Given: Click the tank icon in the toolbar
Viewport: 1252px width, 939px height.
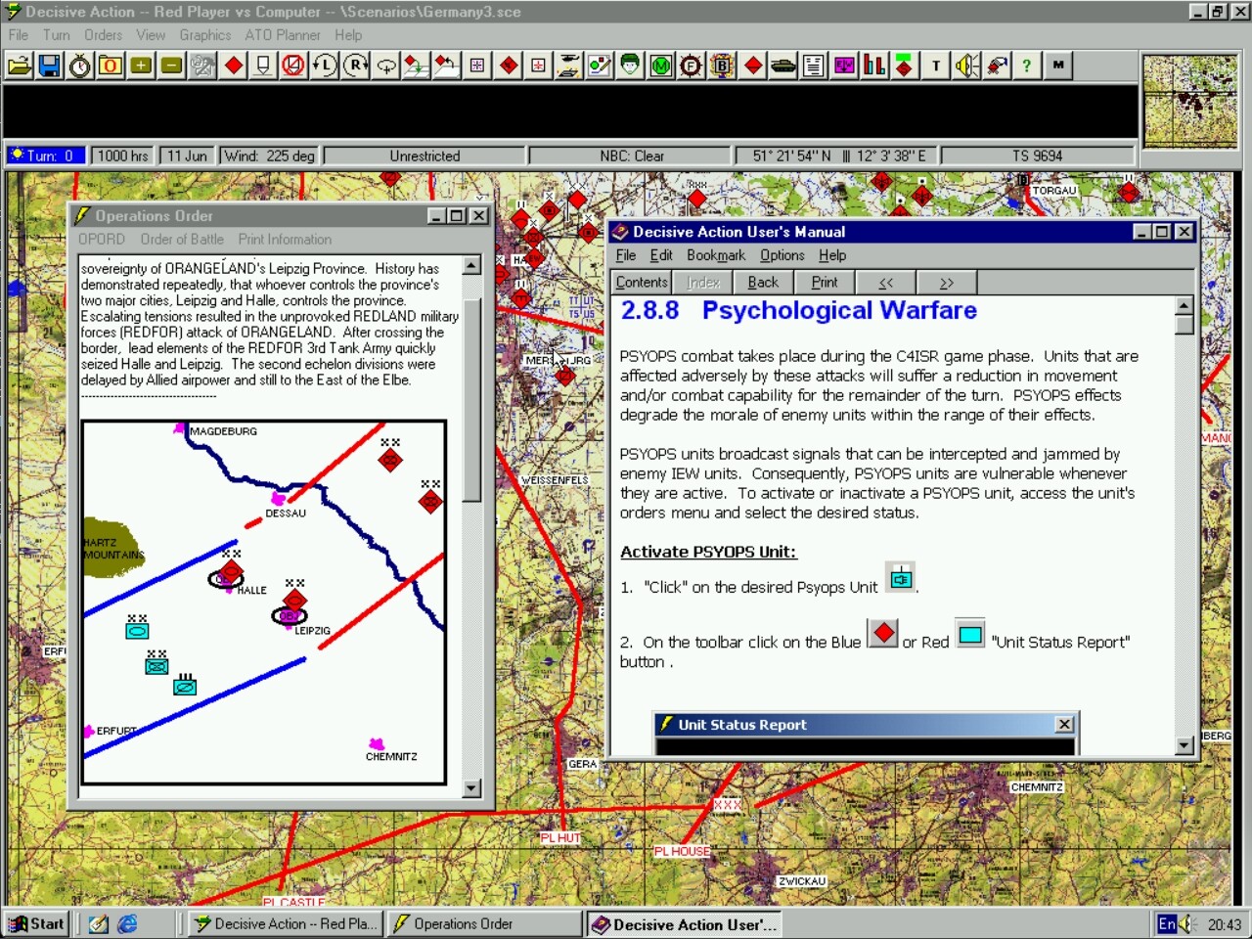Looking at the screenshot, I should (x=783, y=66).
